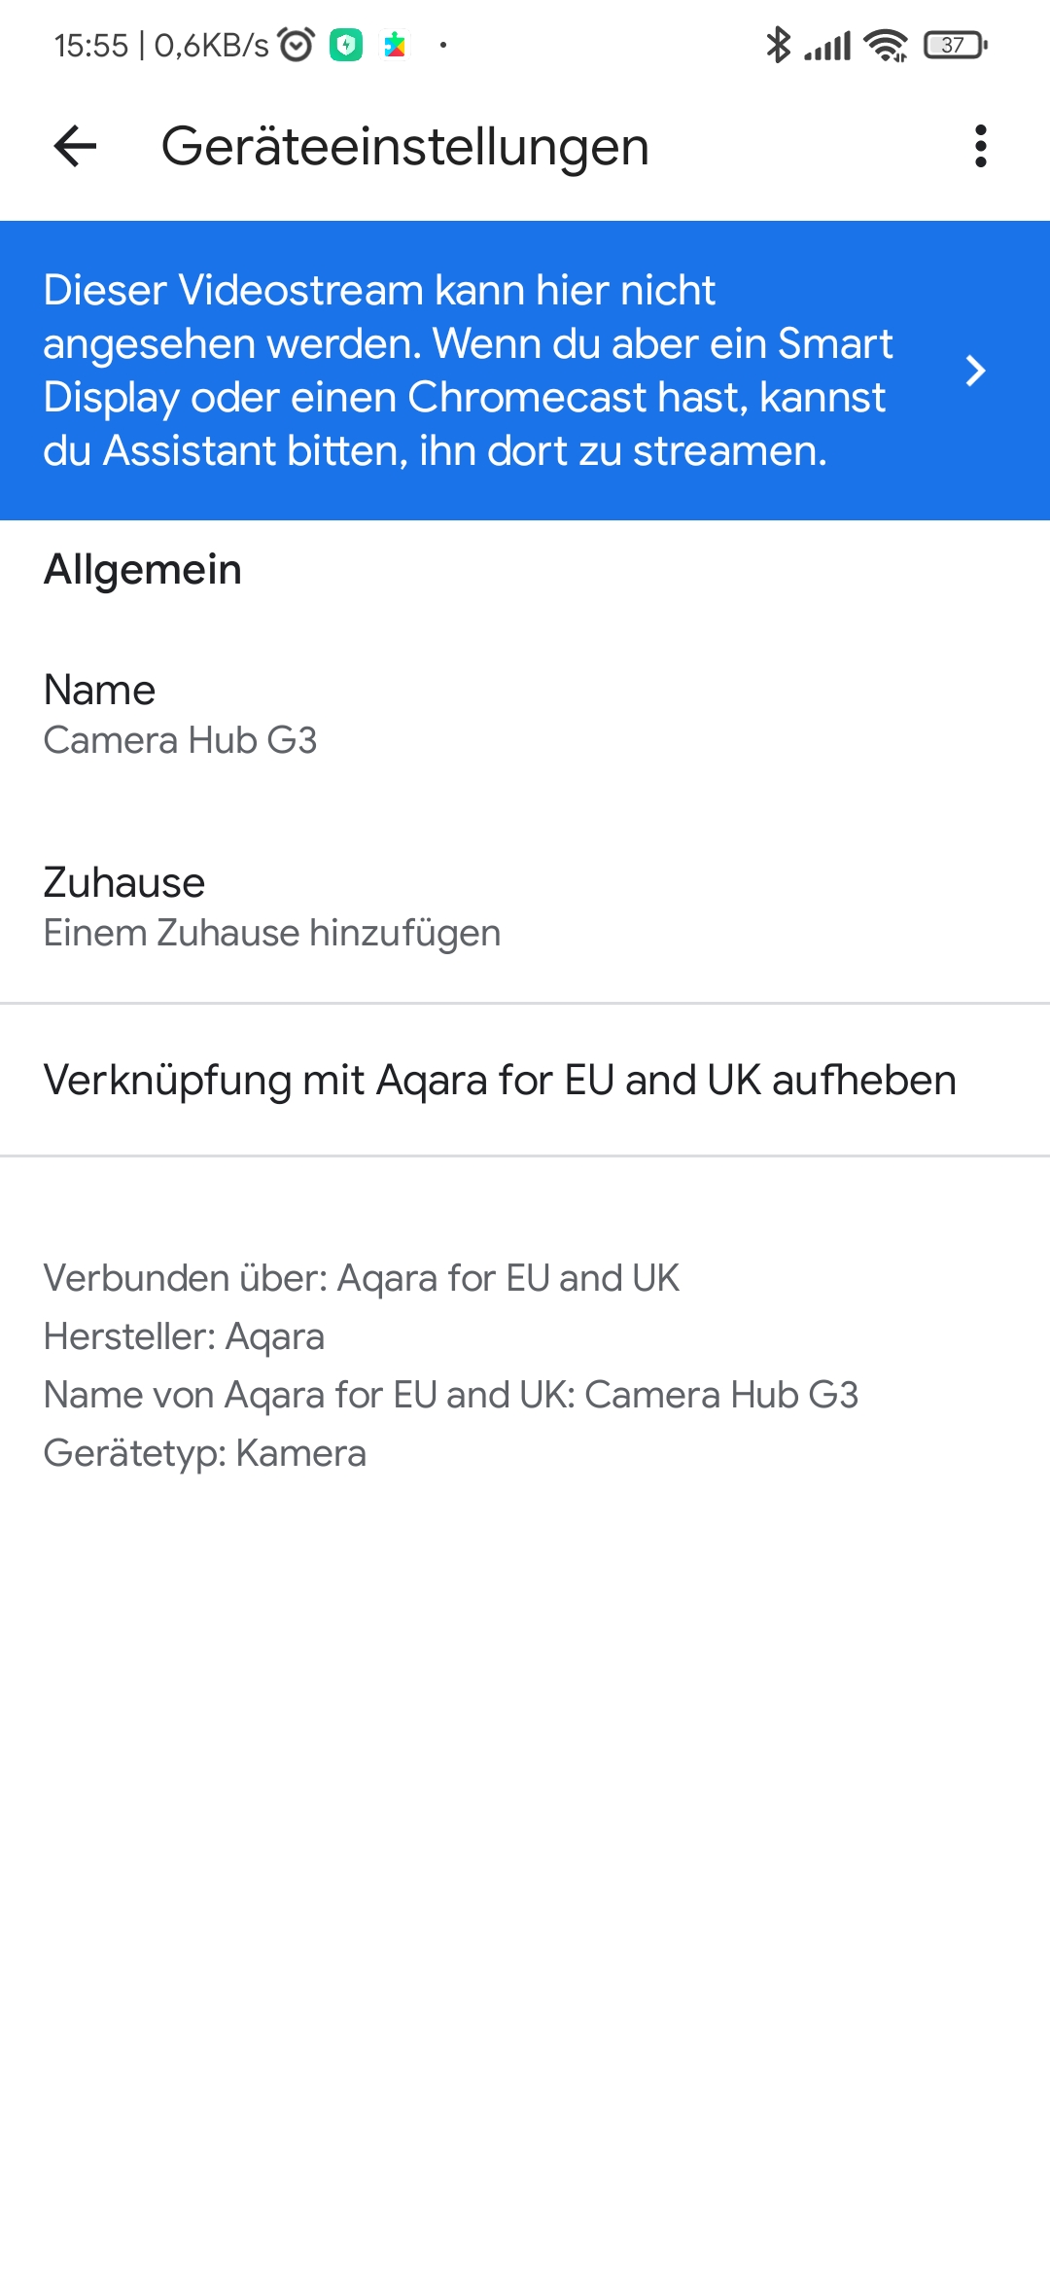Tap the Hersteller: Aqara info line
1050x2276 pixels.
tap(184, 1336)
